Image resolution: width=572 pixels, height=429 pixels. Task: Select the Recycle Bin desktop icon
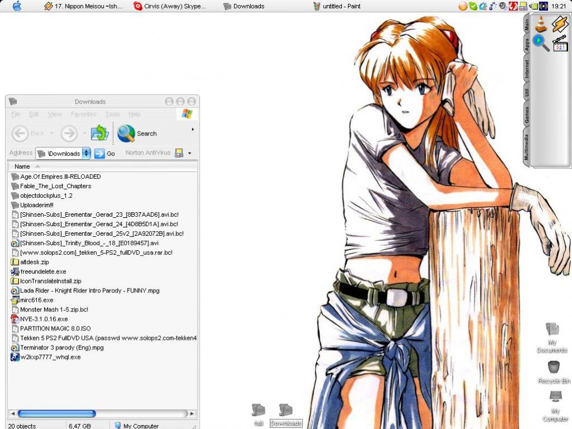[x=554, y=372]
